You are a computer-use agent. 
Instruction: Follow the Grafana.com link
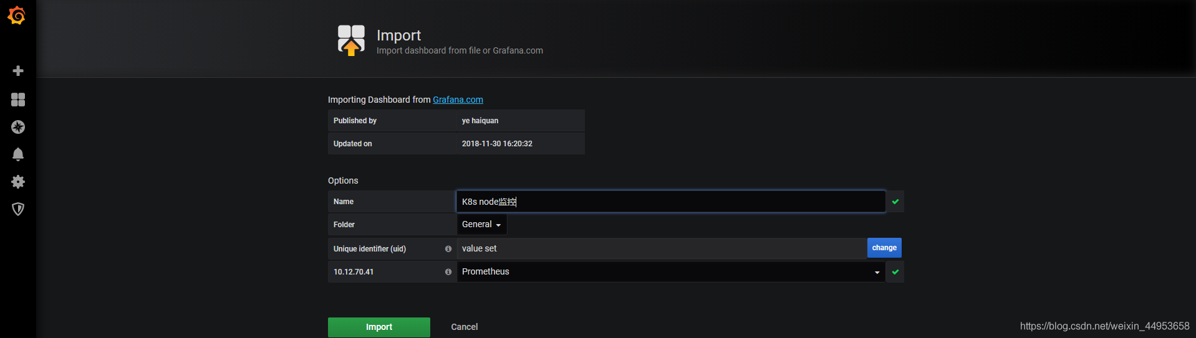point(458,100)
